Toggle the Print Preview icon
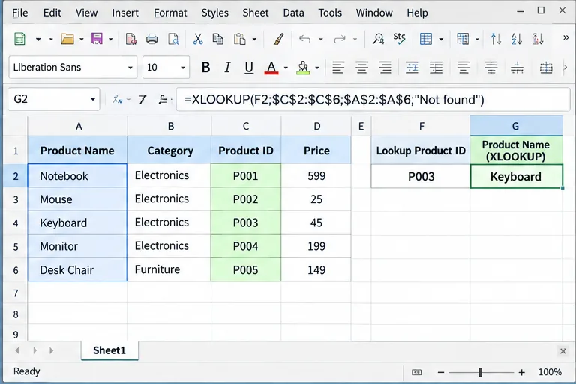 click(x=173, y=39)
